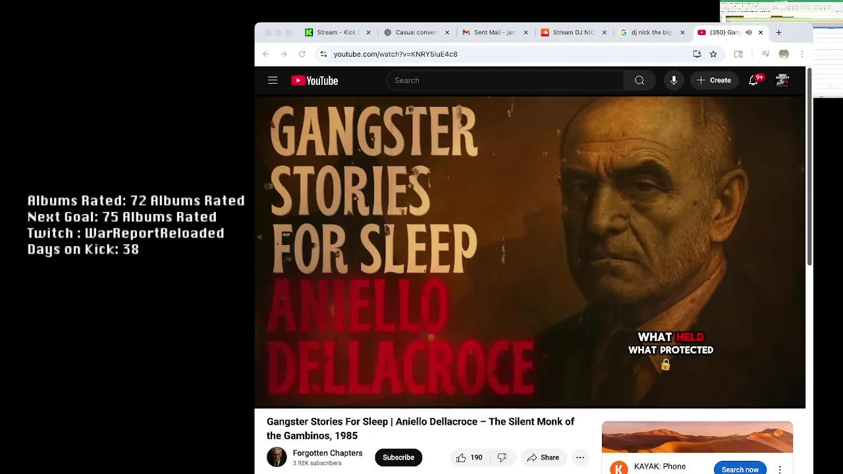Click the Create button on YouTube
This screenshot has width=843, height=474.
pos(714,80)
